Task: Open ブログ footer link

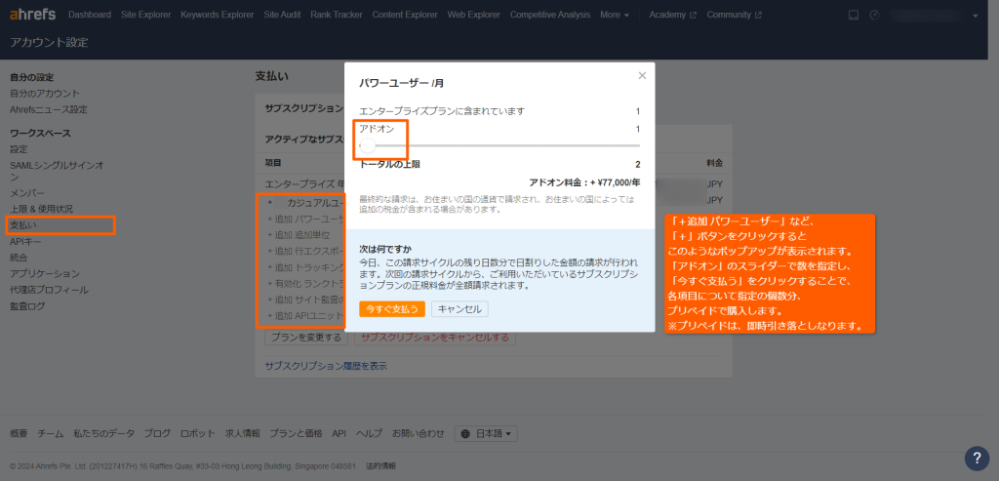Action: (157, 434)
